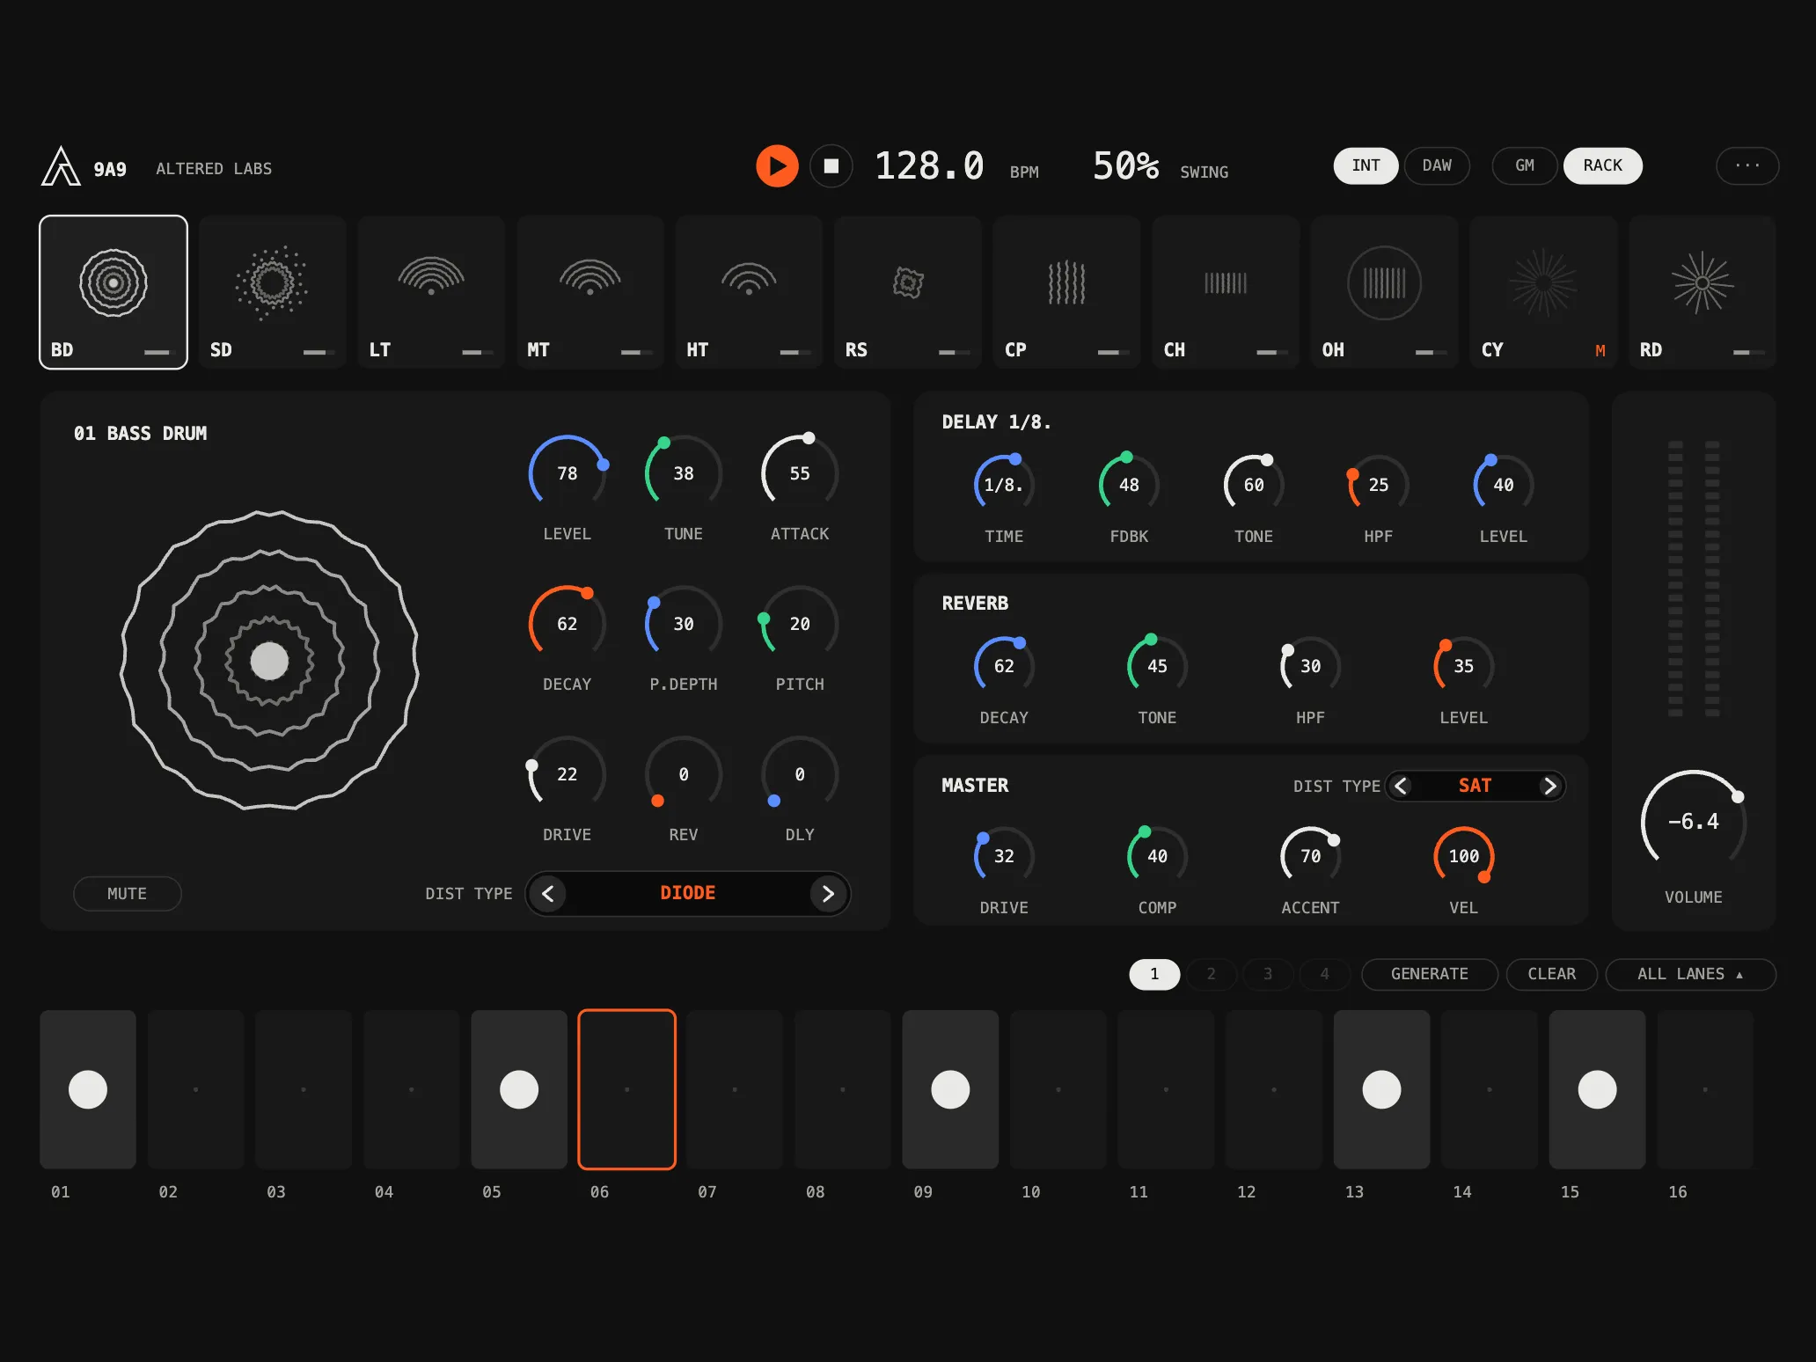Click the GENERATE pattern button
The image size is (1816, 1362).
[x=1430, y=974]
